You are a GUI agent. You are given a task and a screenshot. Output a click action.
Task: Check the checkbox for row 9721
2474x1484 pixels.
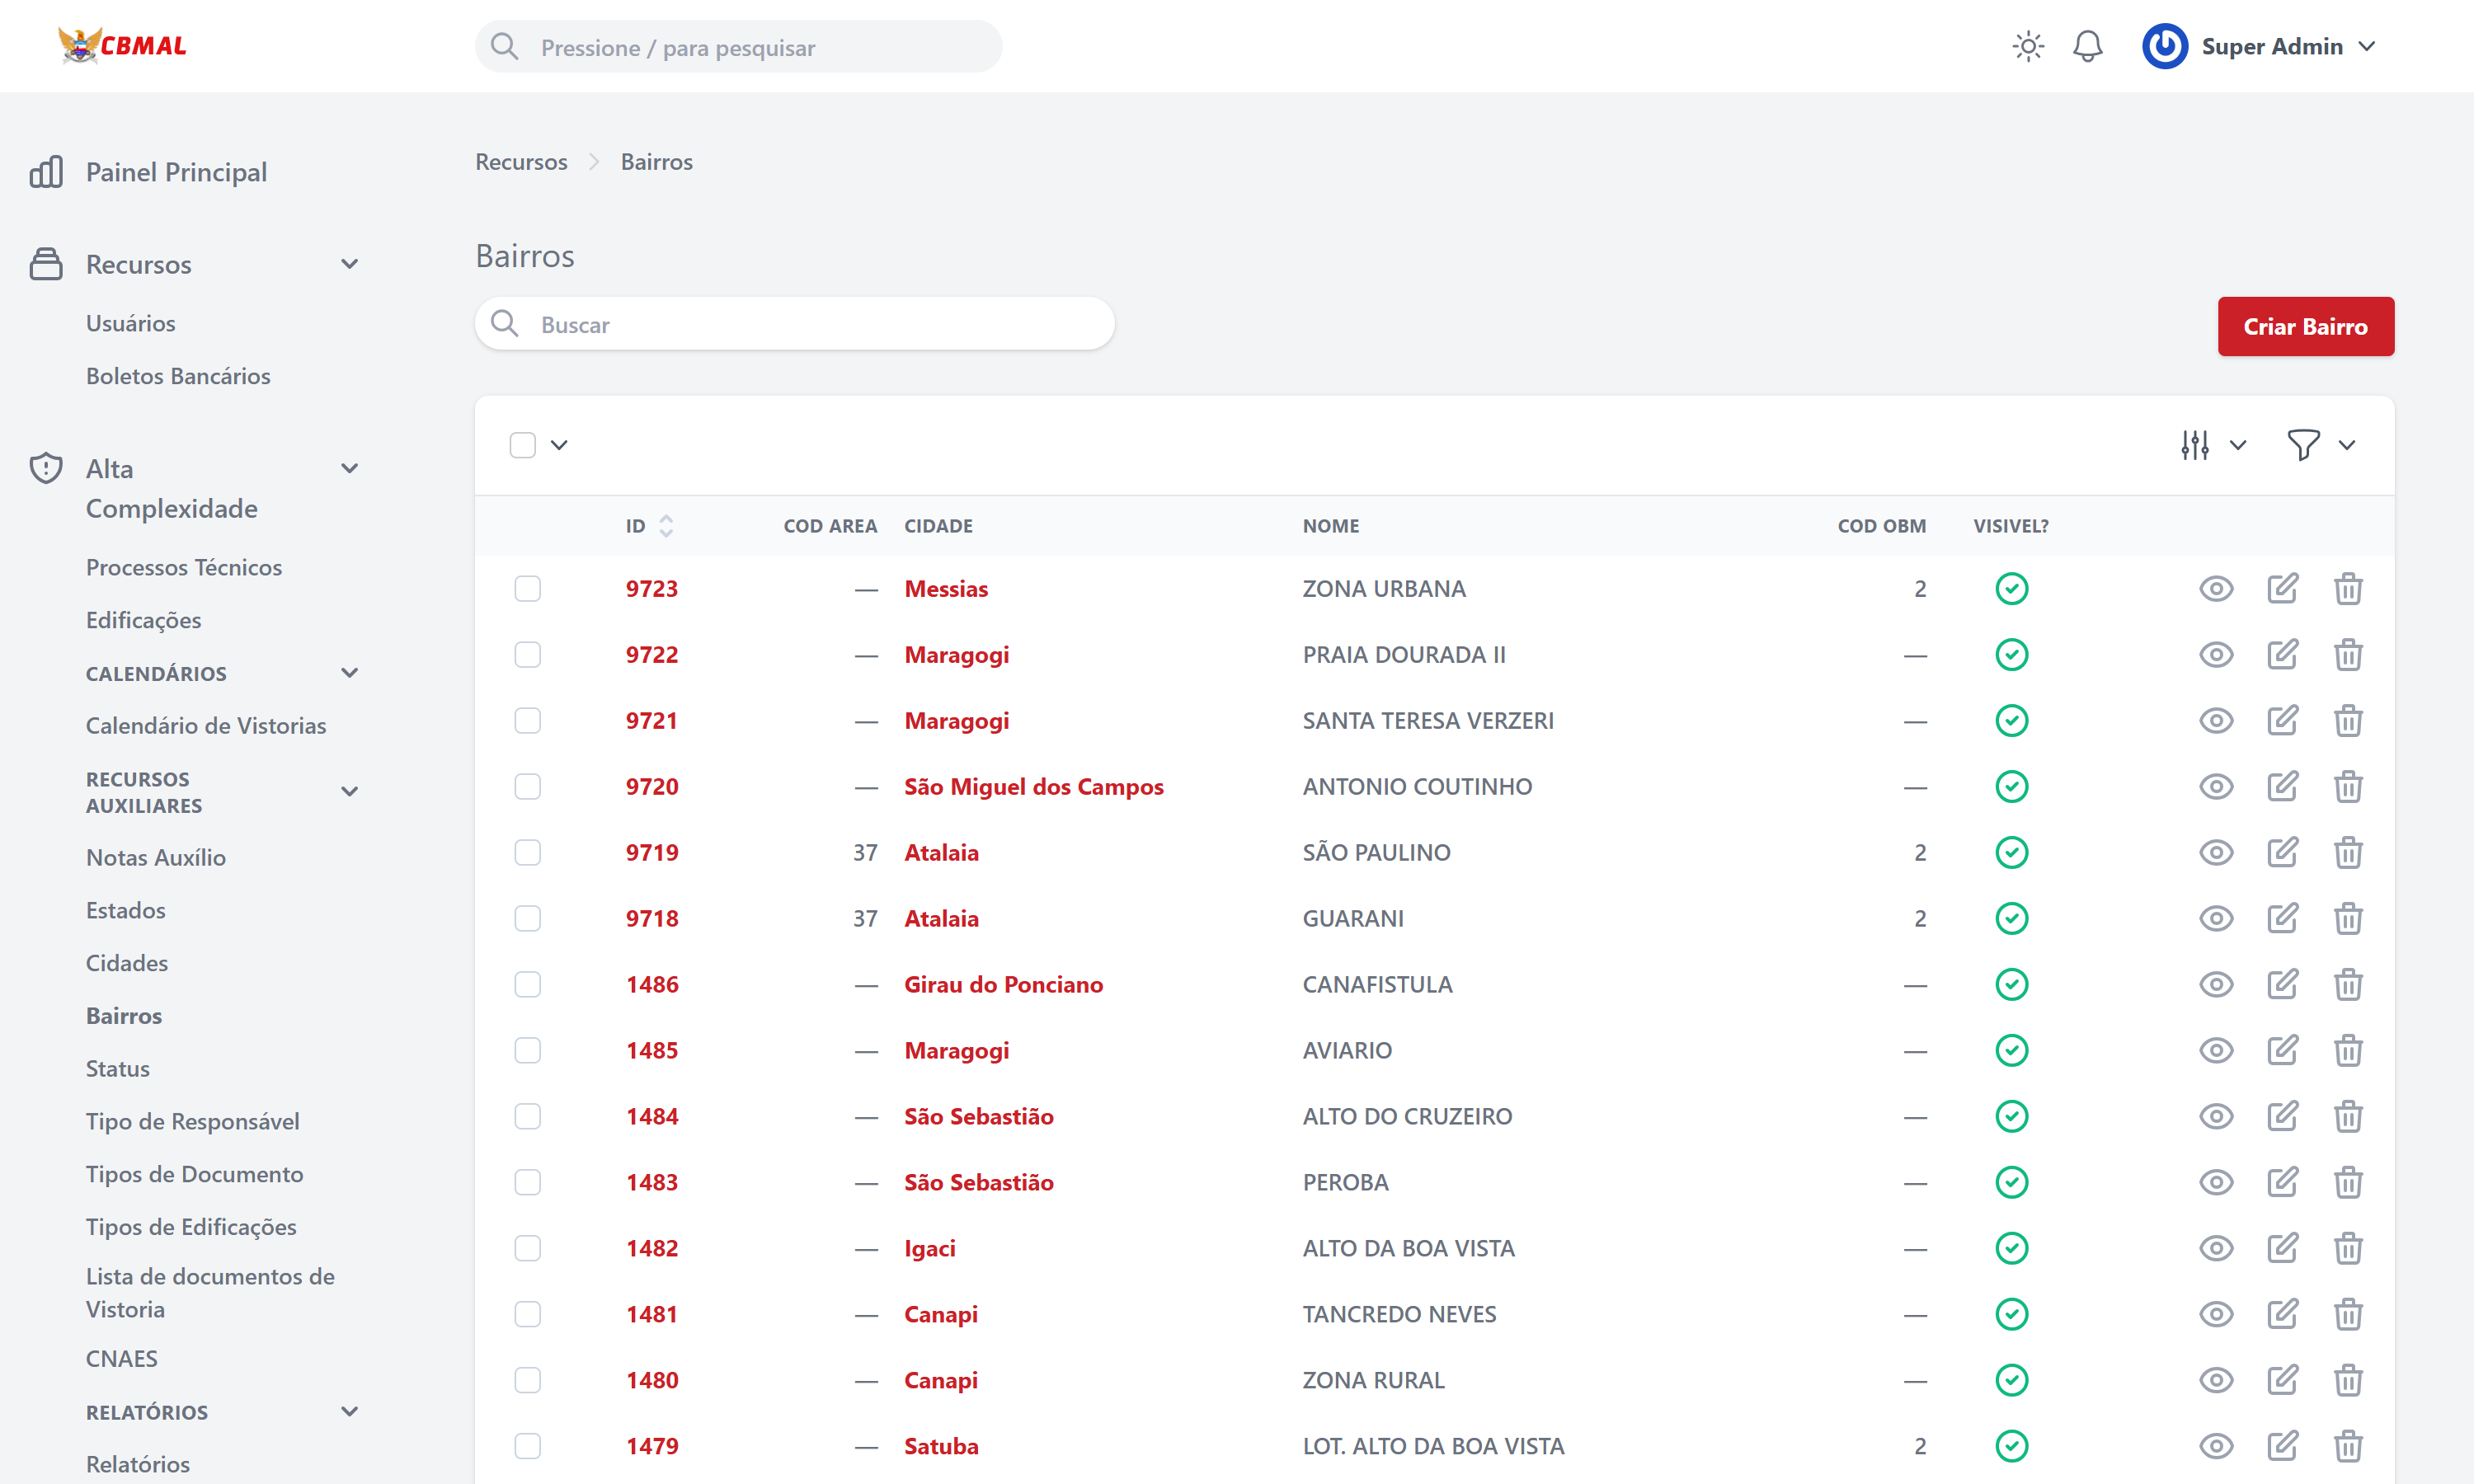(x=527, y=721)
